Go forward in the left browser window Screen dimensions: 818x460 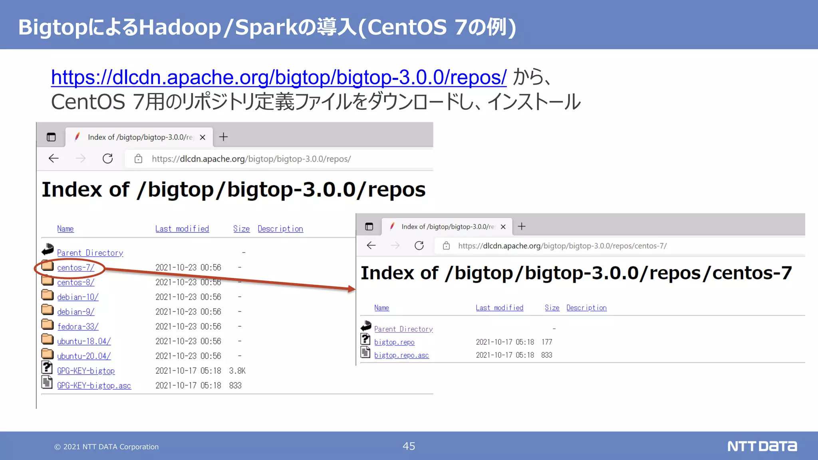[x=81, y=159]
